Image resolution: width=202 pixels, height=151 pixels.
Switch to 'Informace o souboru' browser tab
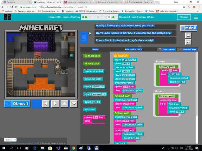pyautogui.click(x=78, y=2)
